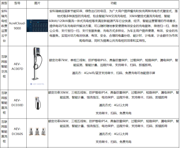The image size is (180, 148).
Task: Click the 额定功率7kW description text
Action: click(x=113, y=63)
